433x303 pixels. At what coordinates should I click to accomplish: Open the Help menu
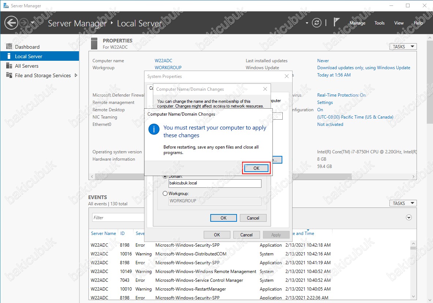click(x=418, y=23)
